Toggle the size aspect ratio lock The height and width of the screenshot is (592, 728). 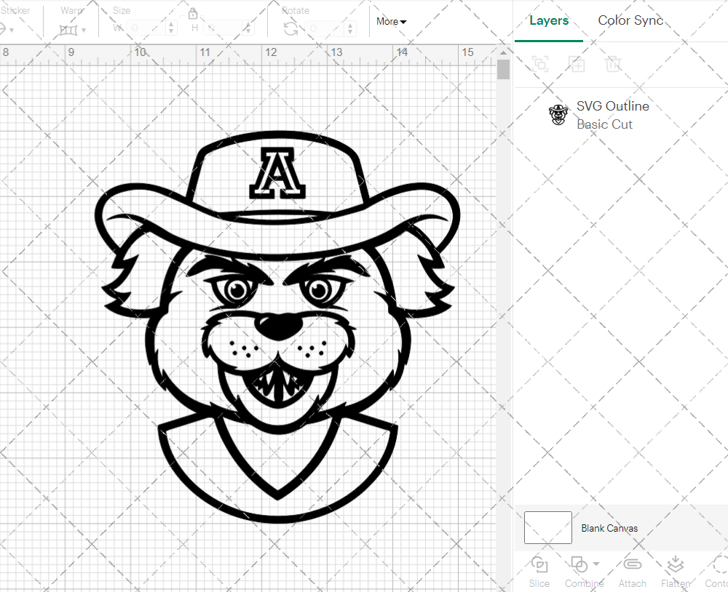(193, 14)
